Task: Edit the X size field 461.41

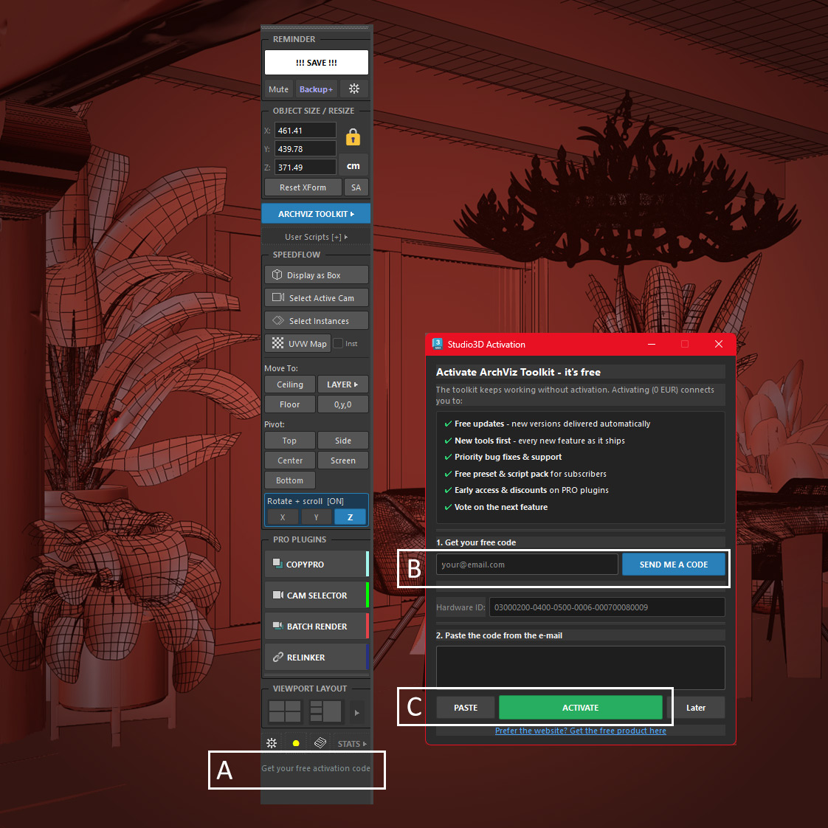Action: (306, 131)
